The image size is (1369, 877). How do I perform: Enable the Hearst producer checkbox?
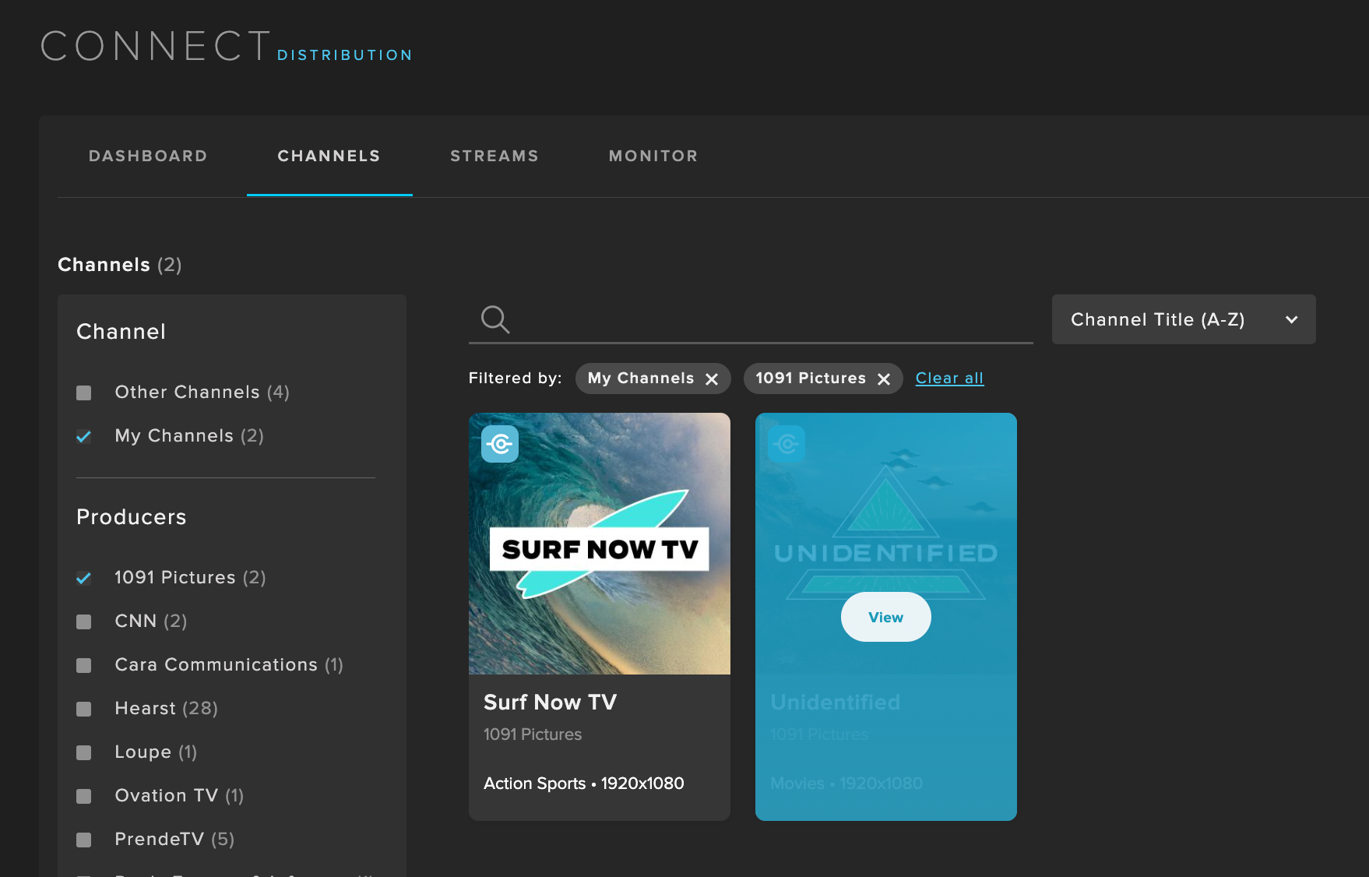[84, 709]
